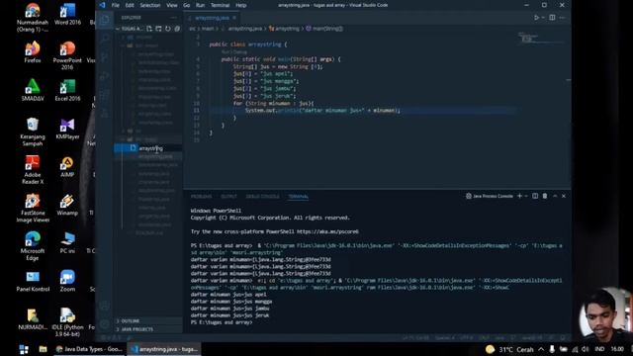Open the Explorer view in activity bar
Image resolution: width=633 pixels, height=356 pixels.
[x=105, y=20]
